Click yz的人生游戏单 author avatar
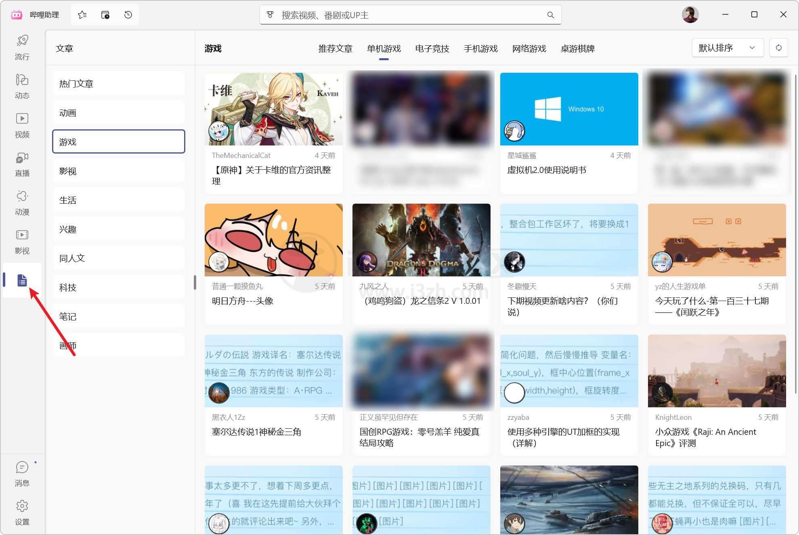Screen dimensions: 799x535 click(662, 262)
